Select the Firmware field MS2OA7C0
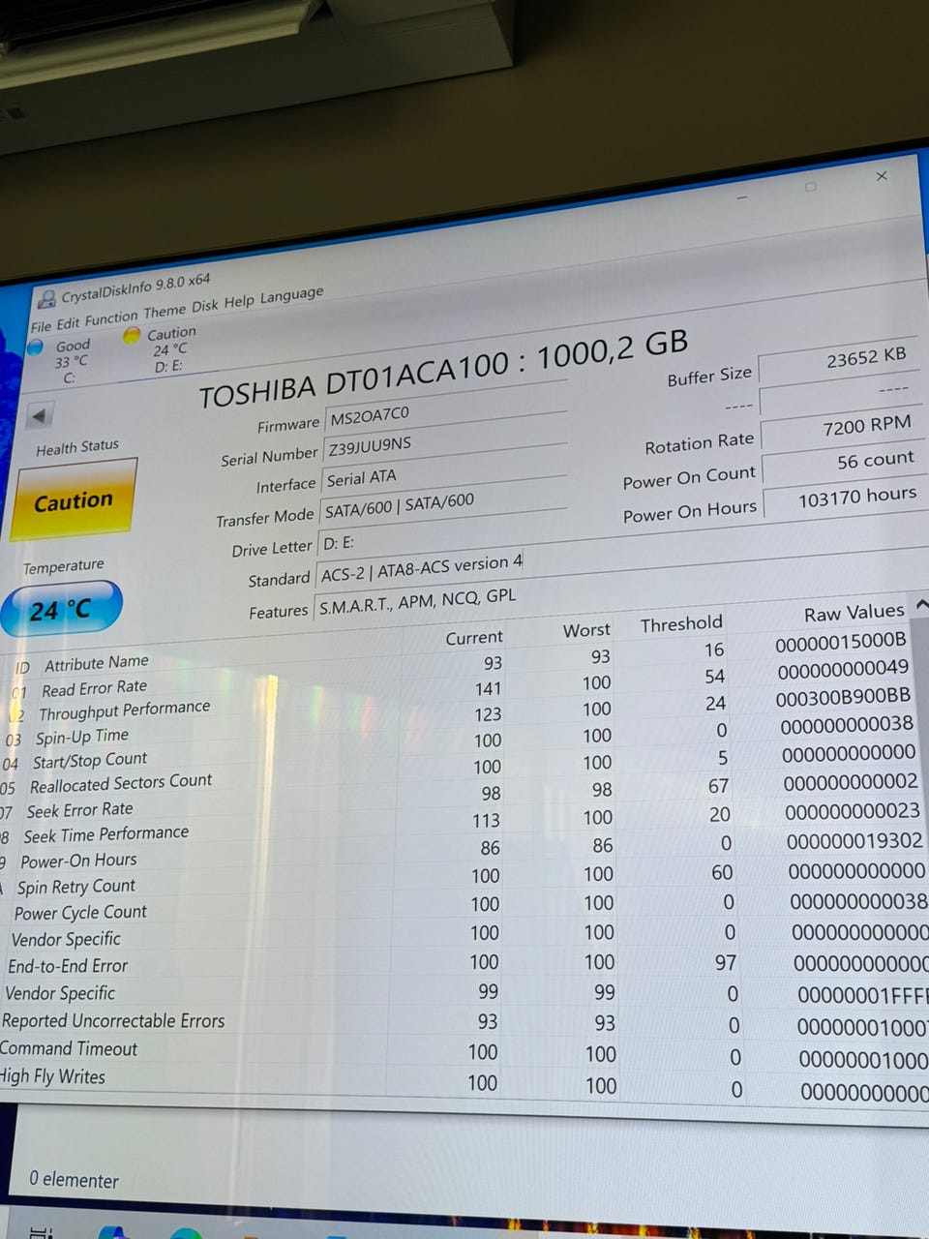The width and height of the screenshot is (929, 1239). coord(446,406)
